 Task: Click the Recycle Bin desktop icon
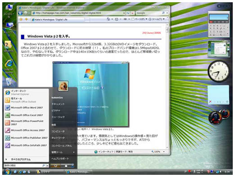(x=9, y=82)
